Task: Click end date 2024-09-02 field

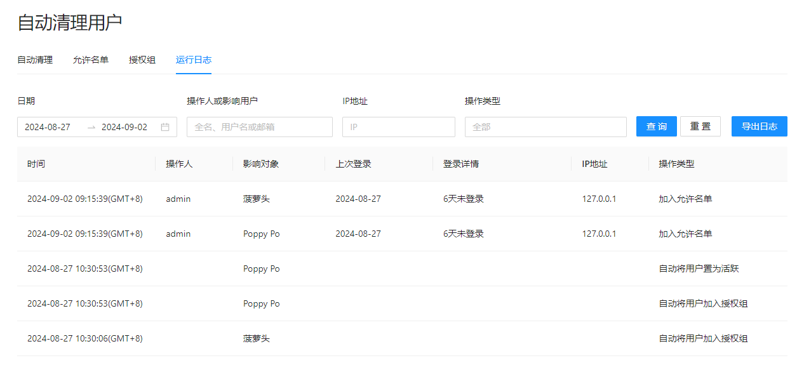Action: pyautogui.click(x=126, y=127)
